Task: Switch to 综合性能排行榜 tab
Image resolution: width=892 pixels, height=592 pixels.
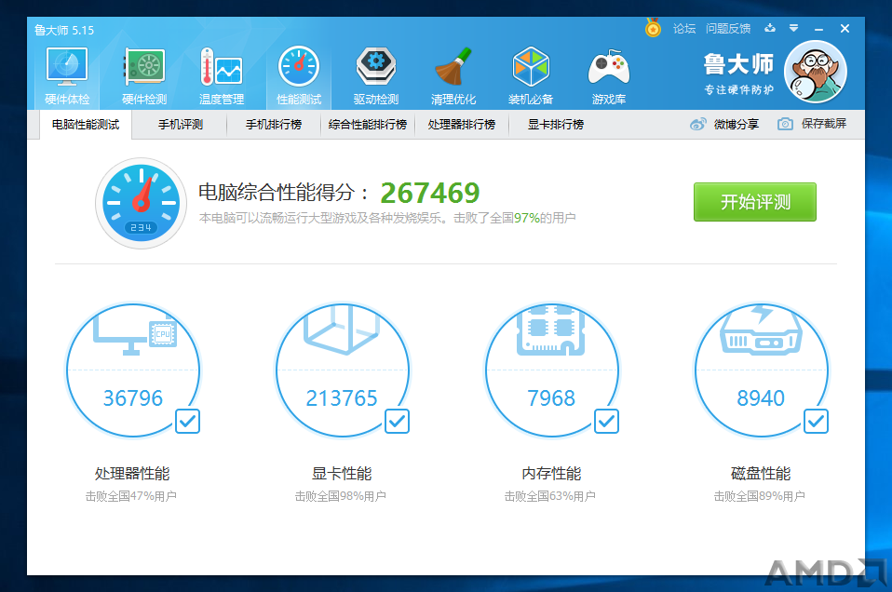Action: 368,125
